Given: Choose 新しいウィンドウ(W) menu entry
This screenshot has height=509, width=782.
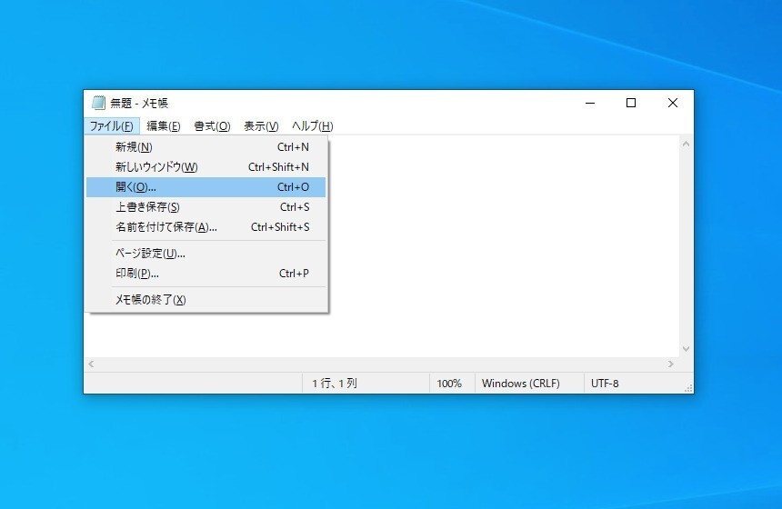Looking at the screenshot, I should tap(206, 167).
